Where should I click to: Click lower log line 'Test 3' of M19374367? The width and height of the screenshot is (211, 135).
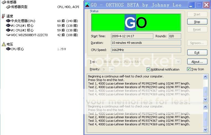tap(139, 121)
